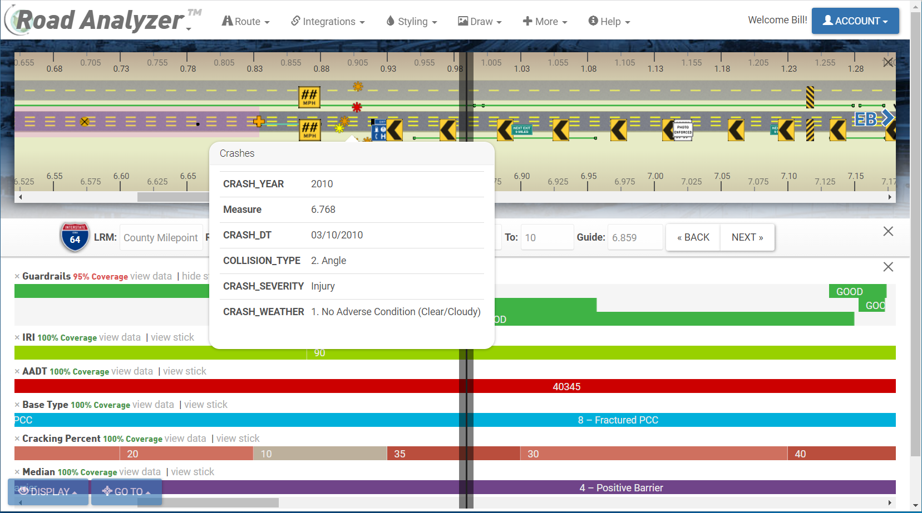This screenshot has width=922, height=513.
Task: Open view data for Guardrails
Action: pos(151,276)
